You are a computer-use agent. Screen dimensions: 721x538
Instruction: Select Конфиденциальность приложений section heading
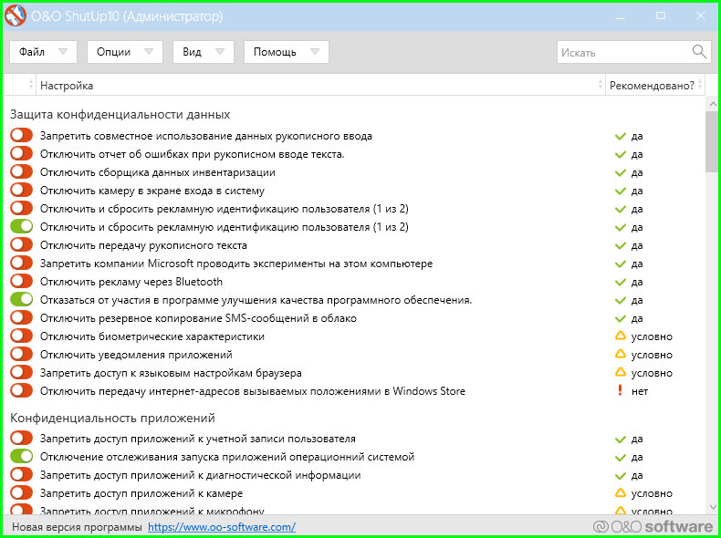click(112, 418)
